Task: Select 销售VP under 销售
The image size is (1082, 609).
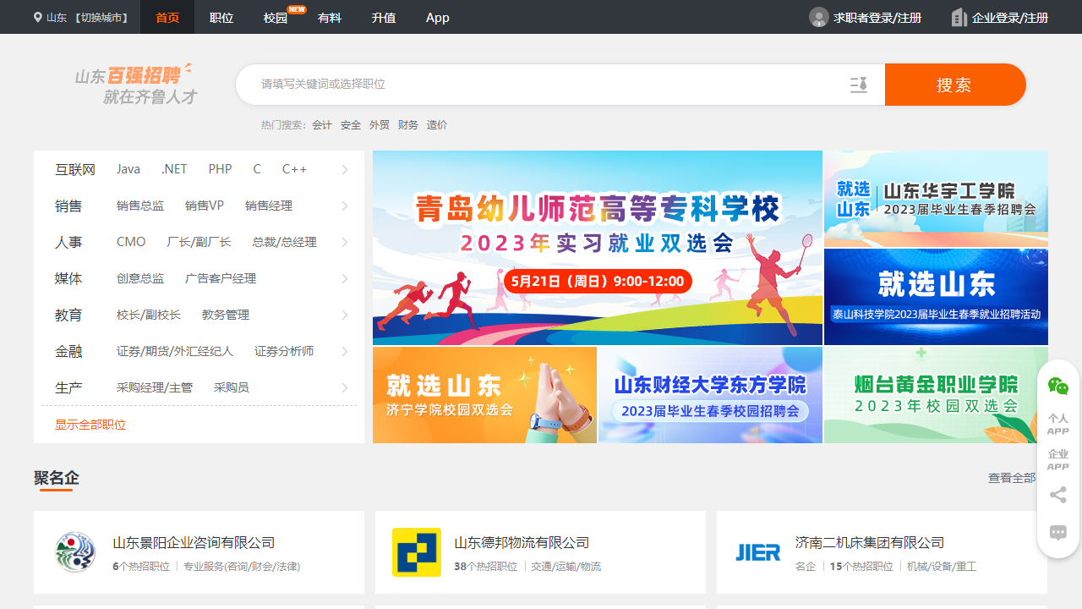Action: tap(205, 206)
